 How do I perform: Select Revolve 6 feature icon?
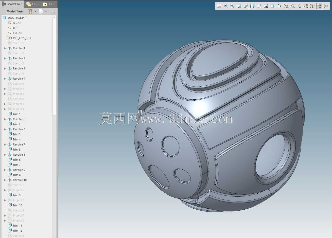[10, 129]
